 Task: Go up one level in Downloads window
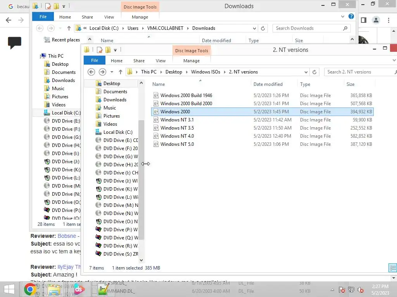point(69,28)
